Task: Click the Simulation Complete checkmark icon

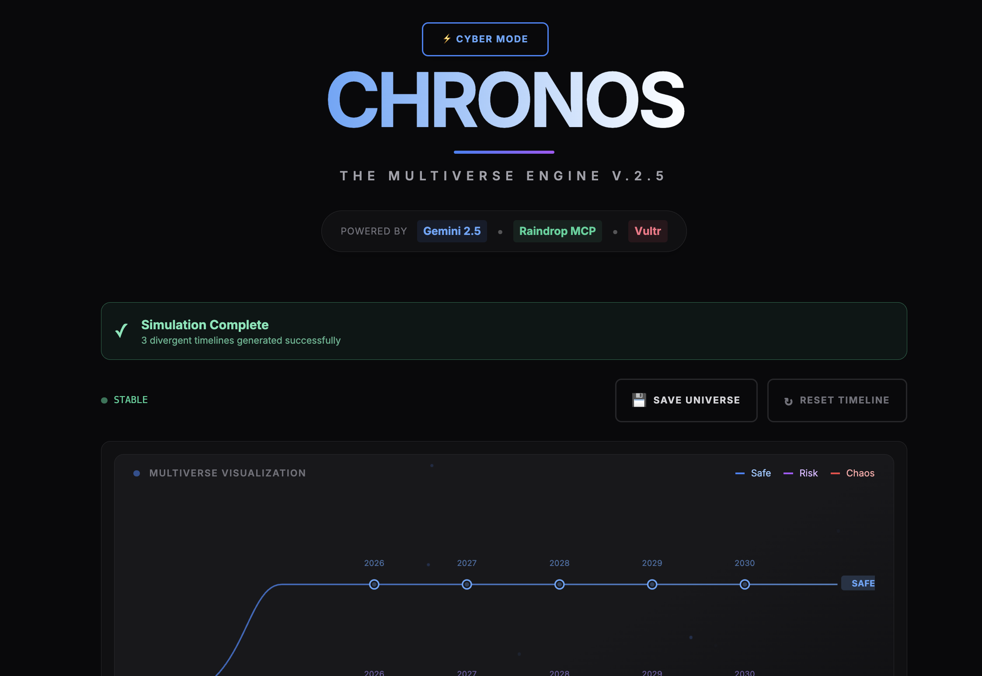Action: 122,331
